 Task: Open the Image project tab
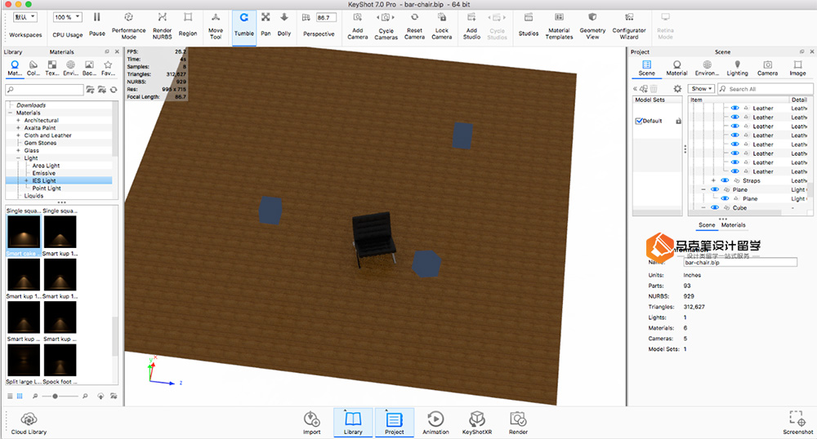[x=797, y=69]
